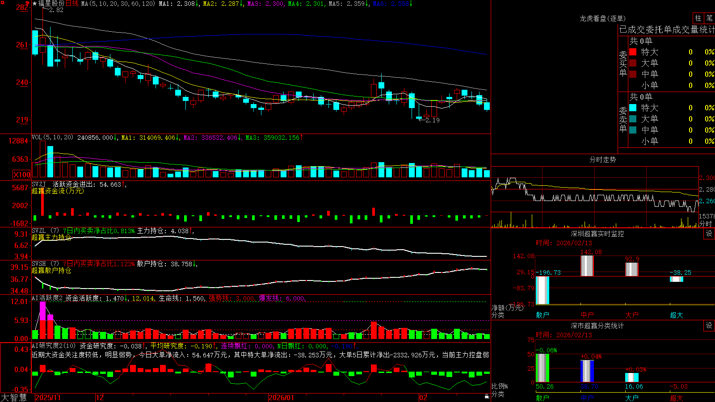Click the SVZJ indicator label
The height and width of the screenshot is (402, 715).
[39, 184]
